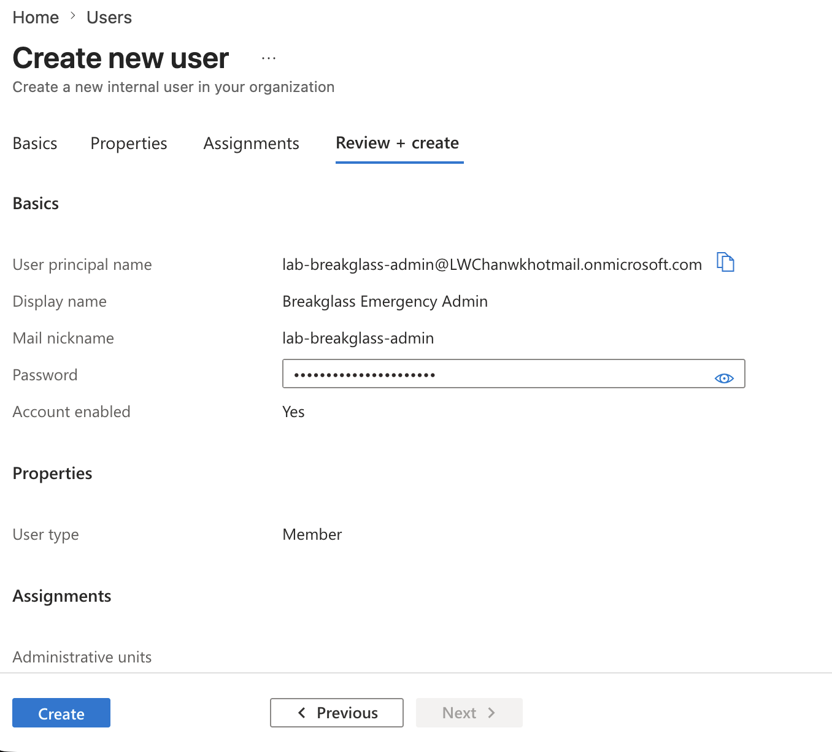The height and width of the screenshot is (752, 832).
Task: Click the Member user type value
Action: tap(312, 534)
